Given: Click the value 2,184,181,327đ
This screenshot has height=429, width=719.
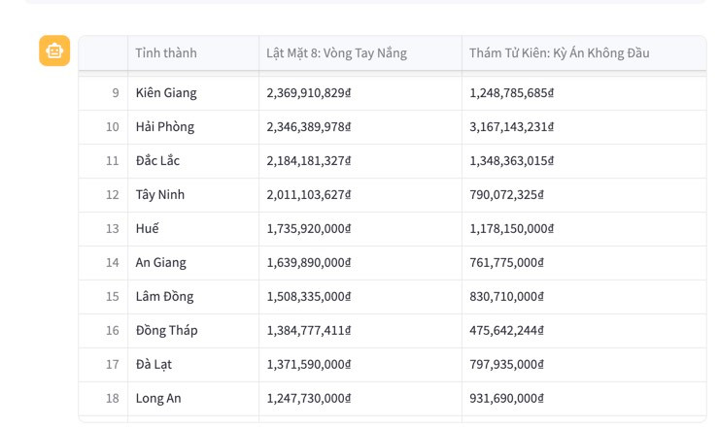Looking at the screenshot, I should tap(309, 161).
